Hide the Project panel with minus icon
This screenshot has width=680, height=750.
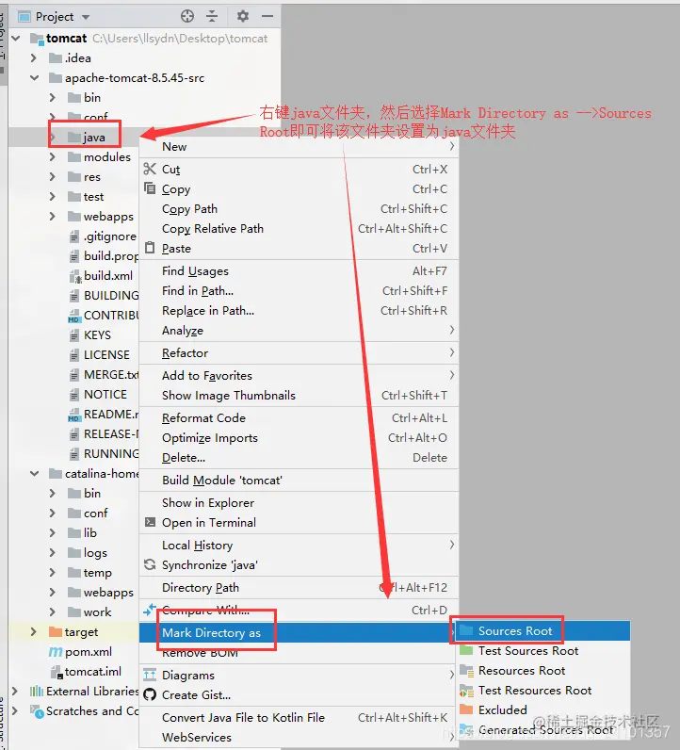267,16
